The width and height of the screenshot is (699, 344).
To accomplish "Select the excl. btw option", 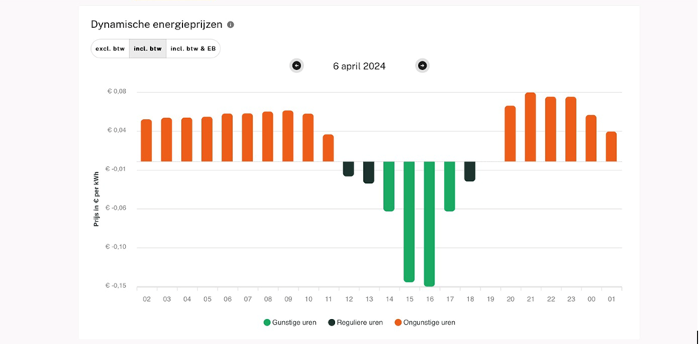I will (x=110, y=49).
